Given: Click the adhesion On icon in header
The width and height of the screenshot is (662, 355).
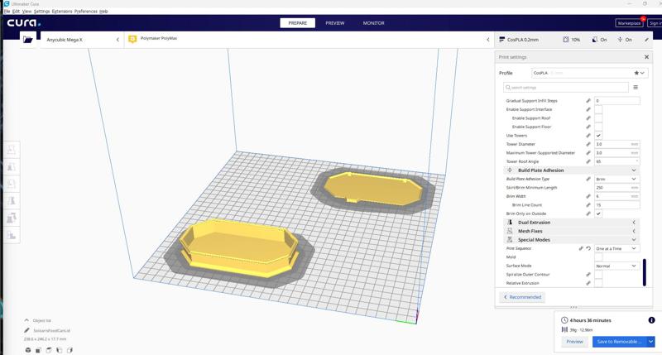Looking at the screenshot, I should coord(620,39).
